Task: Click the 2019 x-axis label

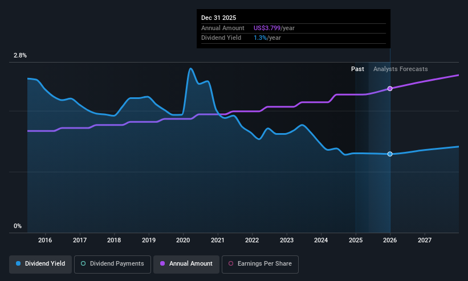Action: [x=149, y=240]
